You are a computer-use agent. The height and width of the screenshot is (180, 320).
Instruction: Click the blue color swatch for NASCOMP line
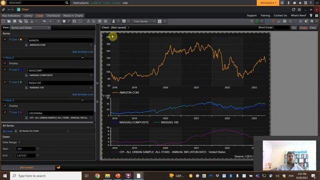21,70
